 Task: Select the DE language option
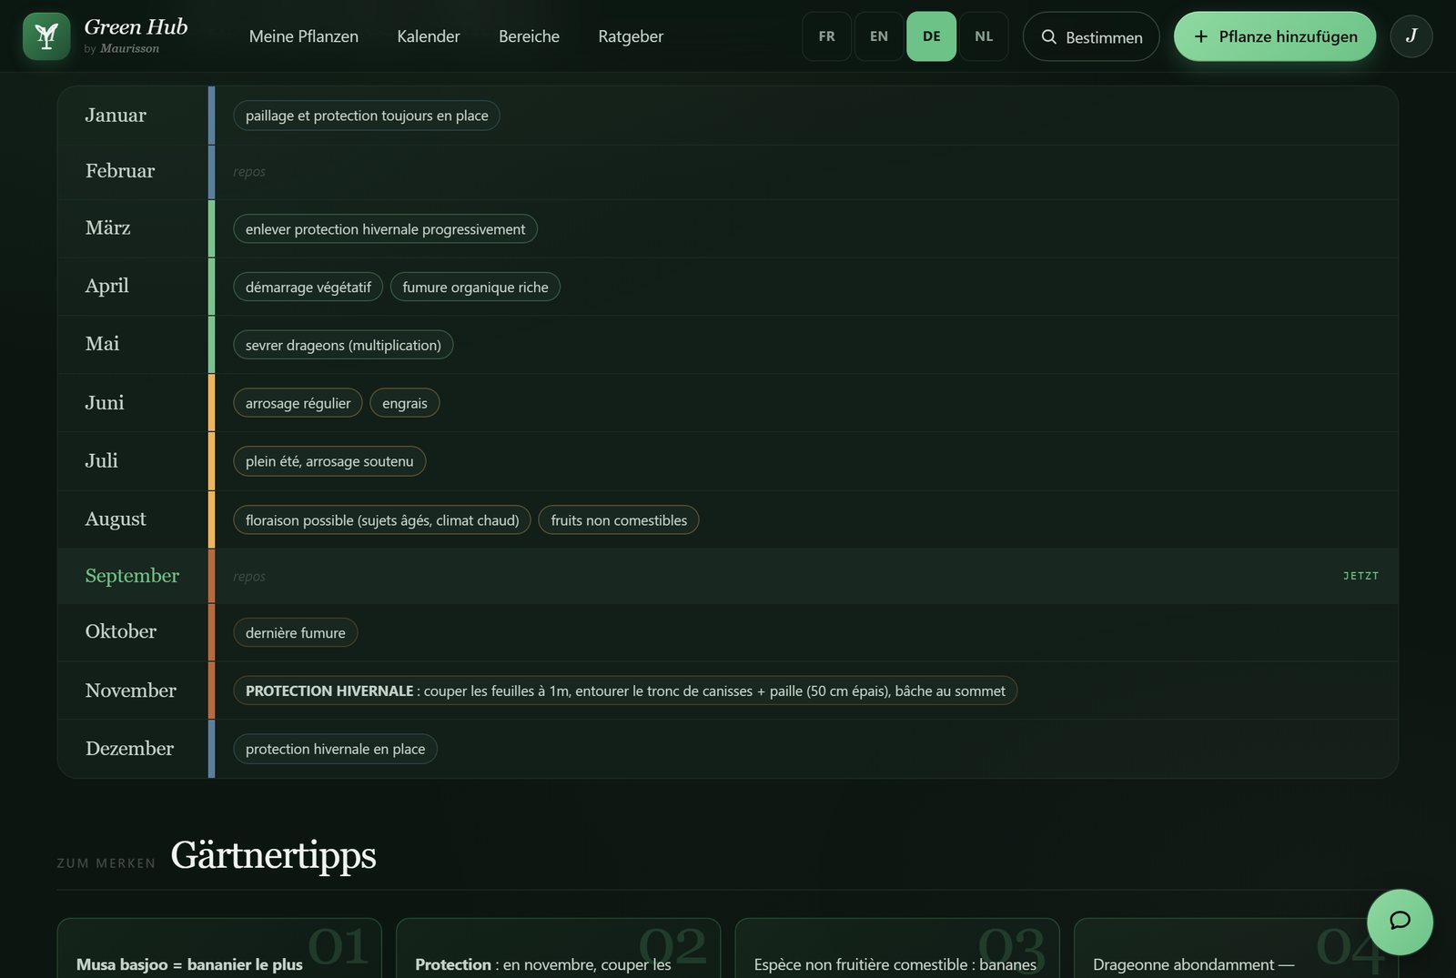coord(931,36)
